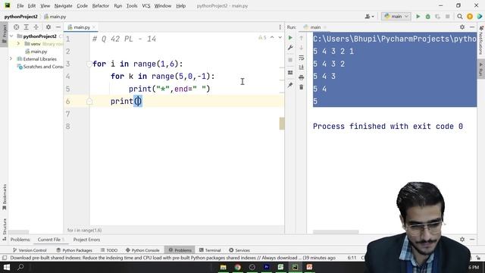Open the main run configuration dropdown

pos(396,17)
